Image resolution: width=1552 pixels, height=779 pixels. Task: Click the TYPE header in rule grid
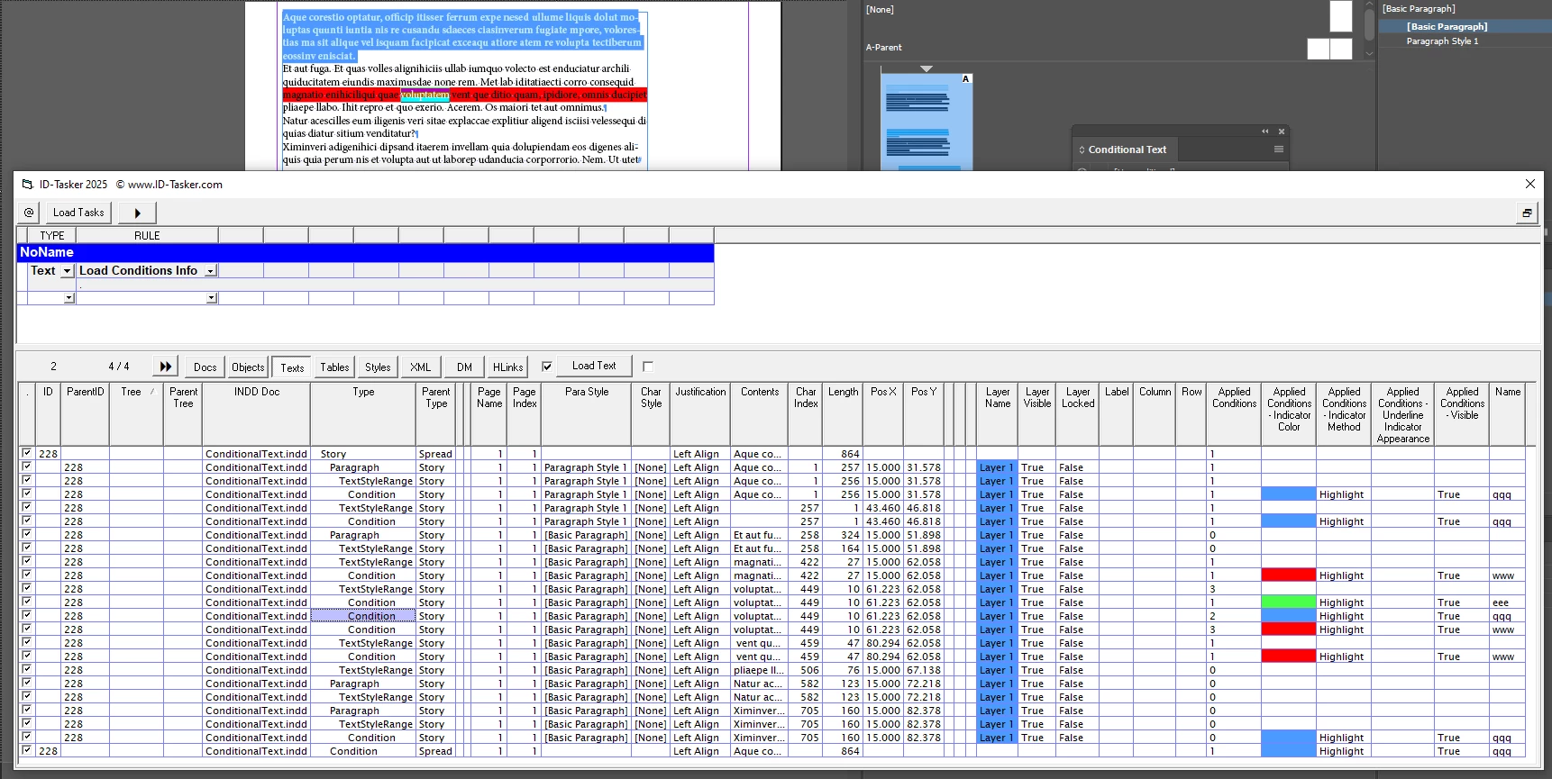point(52,235)
